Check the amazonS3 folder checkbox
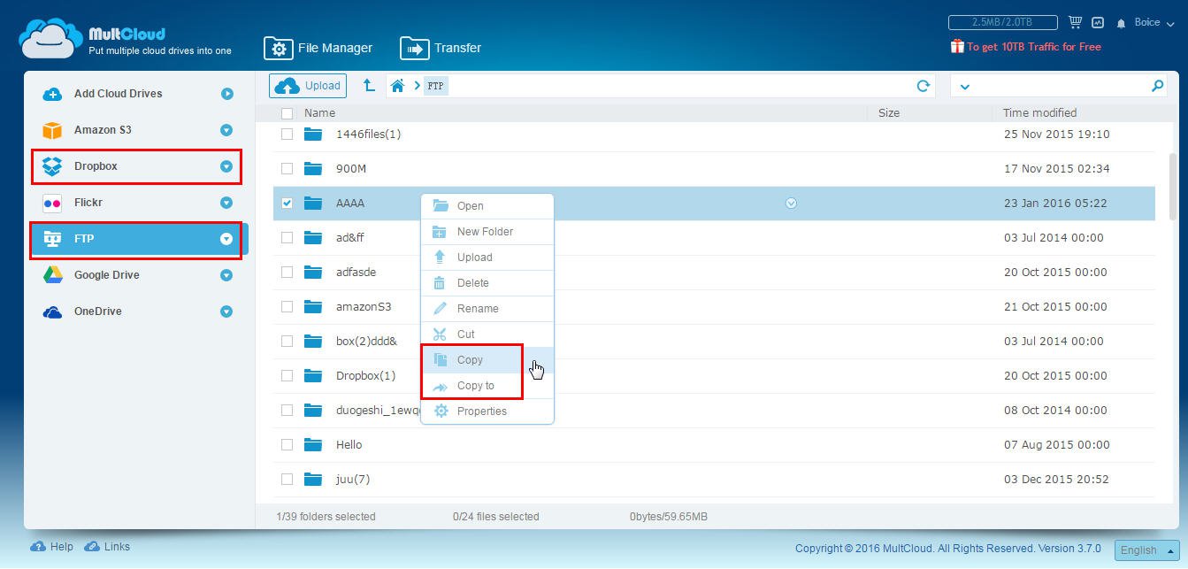This screenshot has width=1188, height=569. (287, 306)
